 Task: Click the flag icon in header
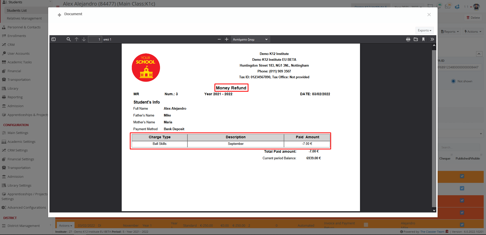430,6
